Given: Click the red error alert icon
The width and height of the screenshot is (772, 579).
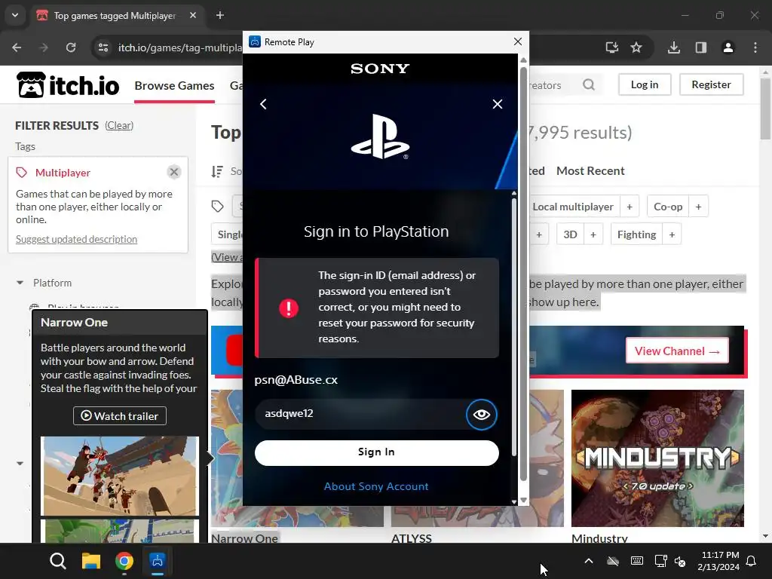Looking at the screenshot, I should 289,308.
